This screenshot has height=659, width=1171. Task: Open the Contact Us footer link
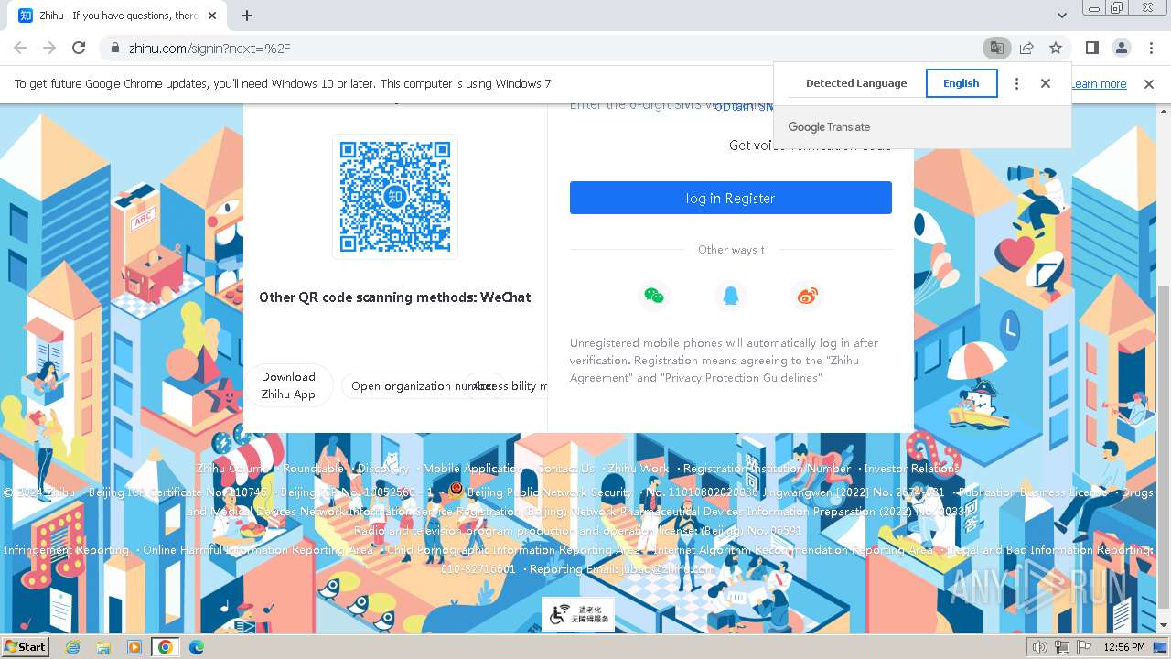565,469
